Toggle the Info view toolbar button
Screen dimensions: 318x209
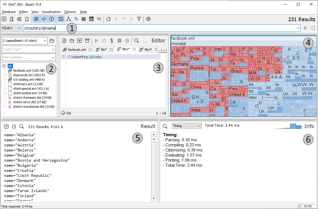point(52,19)
